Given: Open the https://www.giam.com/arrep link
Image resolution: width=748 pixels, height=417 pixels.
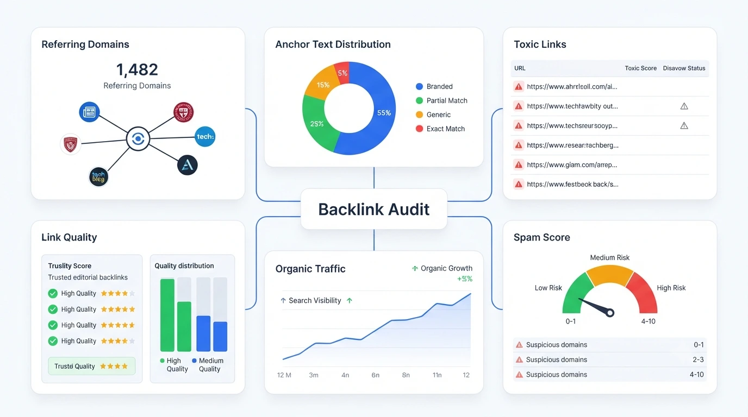Looking at the screenshot, I should click(572, 165).
